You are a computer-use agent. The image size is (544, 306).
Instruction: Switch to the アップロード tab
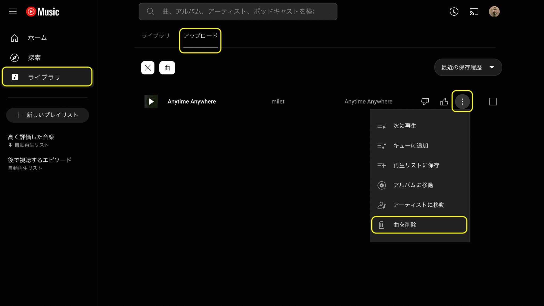pyautogui.click(x=201, y=36)
